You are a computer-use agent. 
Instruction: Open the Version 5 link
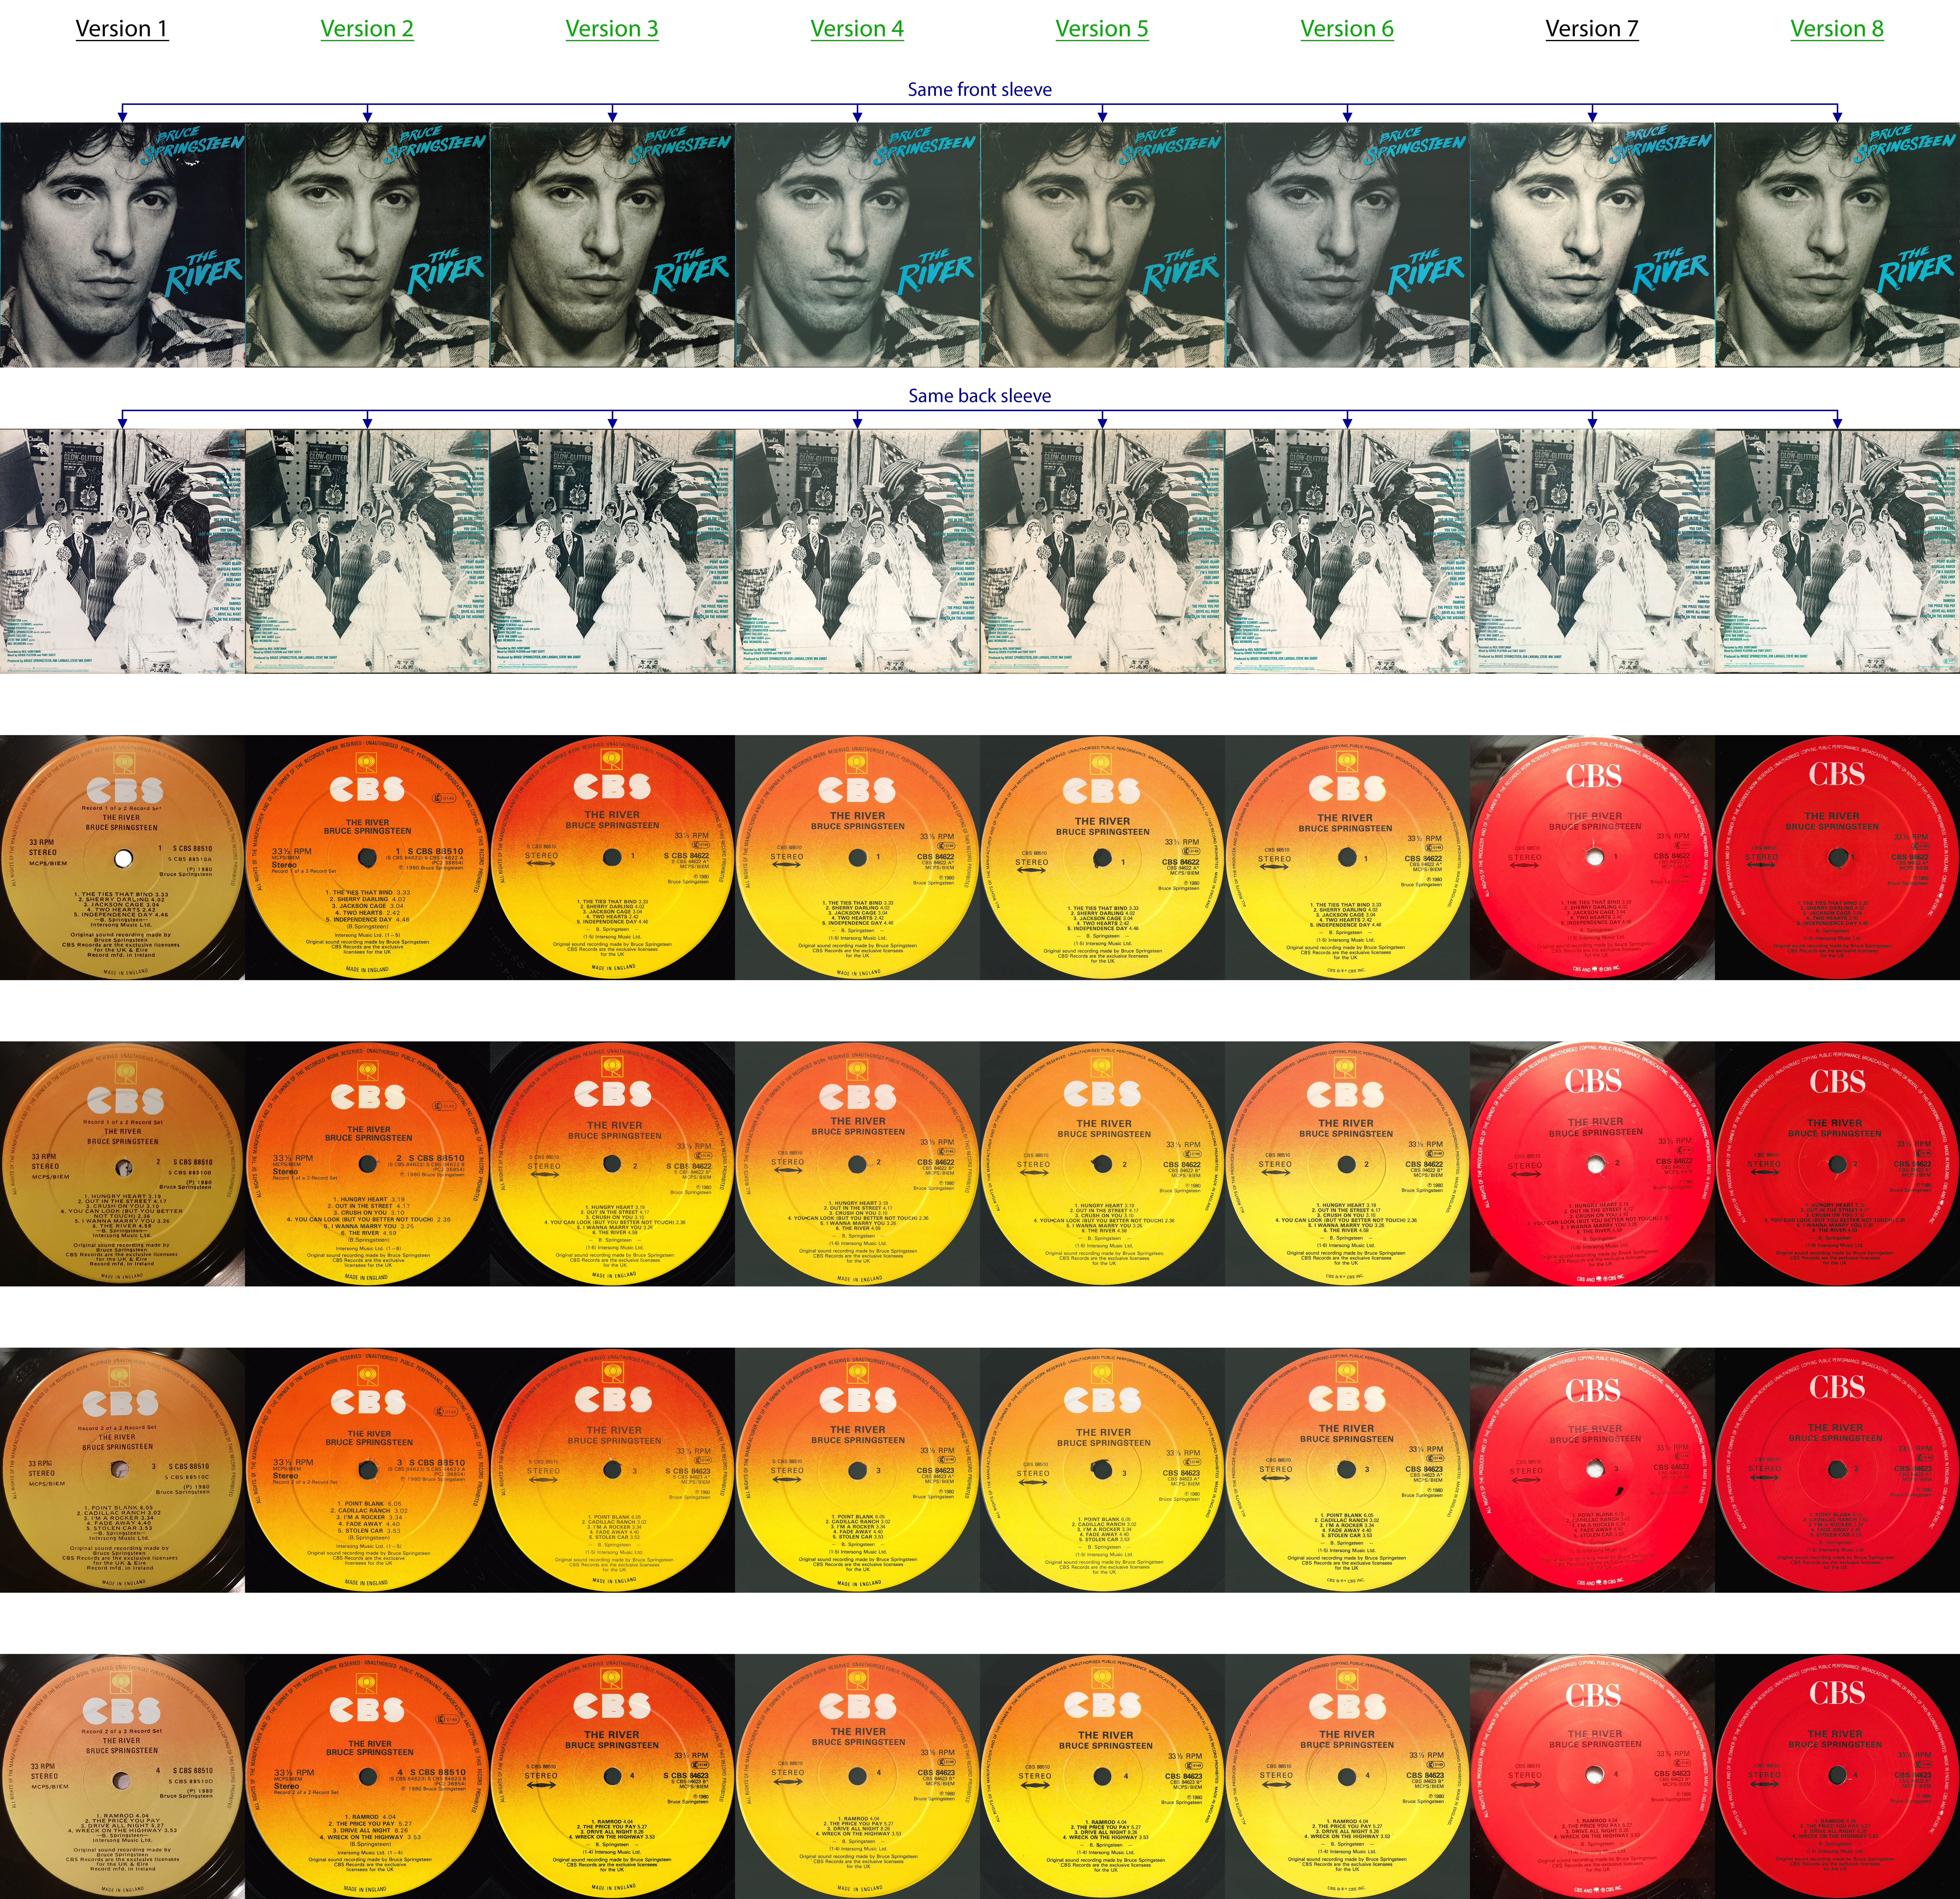[x=1102, y=29]
